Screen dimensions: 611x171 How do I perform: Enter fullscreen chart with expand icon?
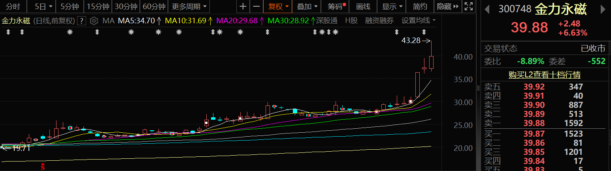(468, 6)
